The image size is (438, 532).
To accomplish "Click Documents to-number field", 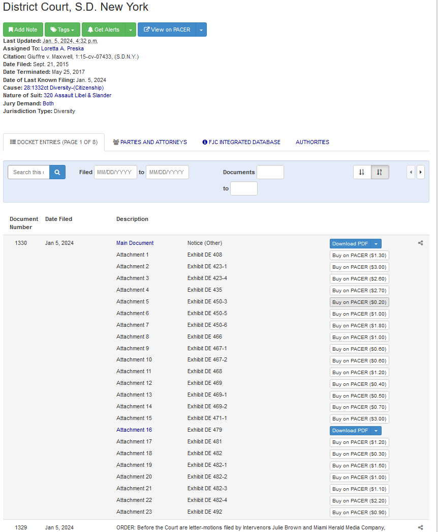I will pos(244,188).
